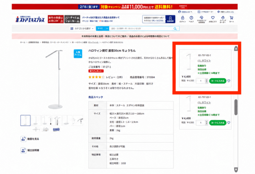
Task: Click the 耐荷重量 2kg table cell
Action: pyautogui.click(x=140, y=138)
